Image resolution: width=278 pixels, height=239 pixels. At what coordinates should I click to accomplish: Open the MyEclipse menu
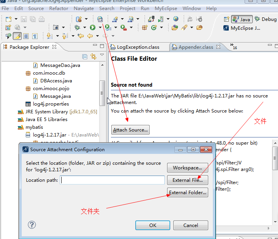166,8
